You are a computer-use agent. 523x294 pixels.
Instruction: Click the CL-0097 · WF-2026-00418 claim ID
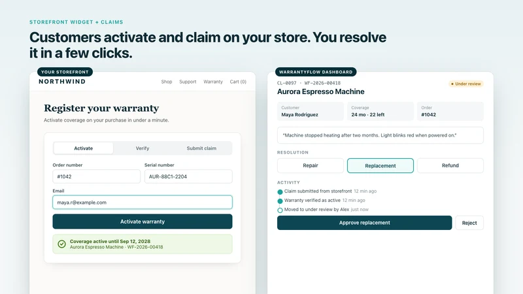click(x=309, y=83)
